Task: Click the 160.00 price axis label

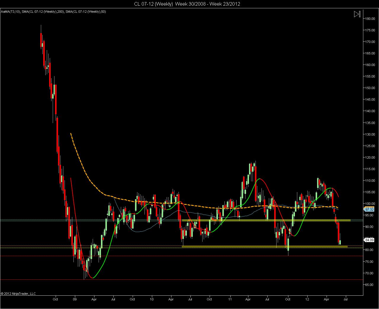Action: [x=370, y=65]
